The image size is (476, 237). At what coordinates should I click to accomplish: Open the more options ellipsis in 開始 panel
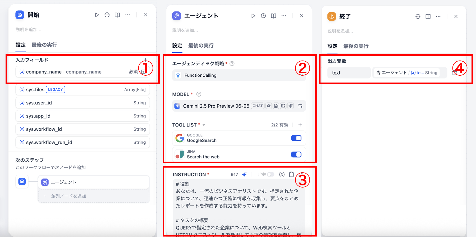coord(127,15)
